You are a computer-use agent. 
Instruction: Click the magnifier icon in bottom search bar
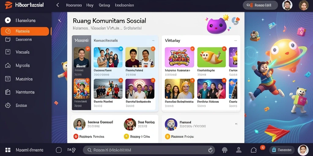tap(90, 150)
